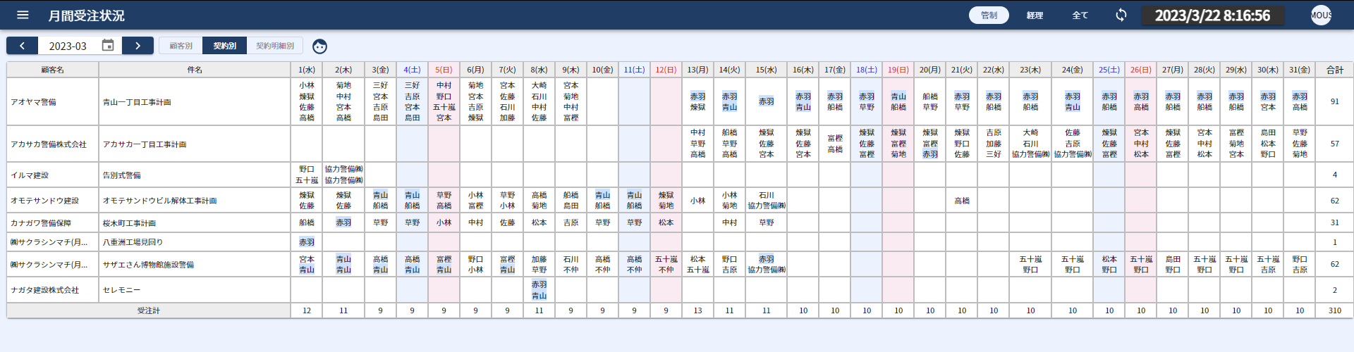This screenshot has height=352, width=1354.
Task: Click the オモテサンドウビル解体工事計画 project name
Action: click(160, 200)
